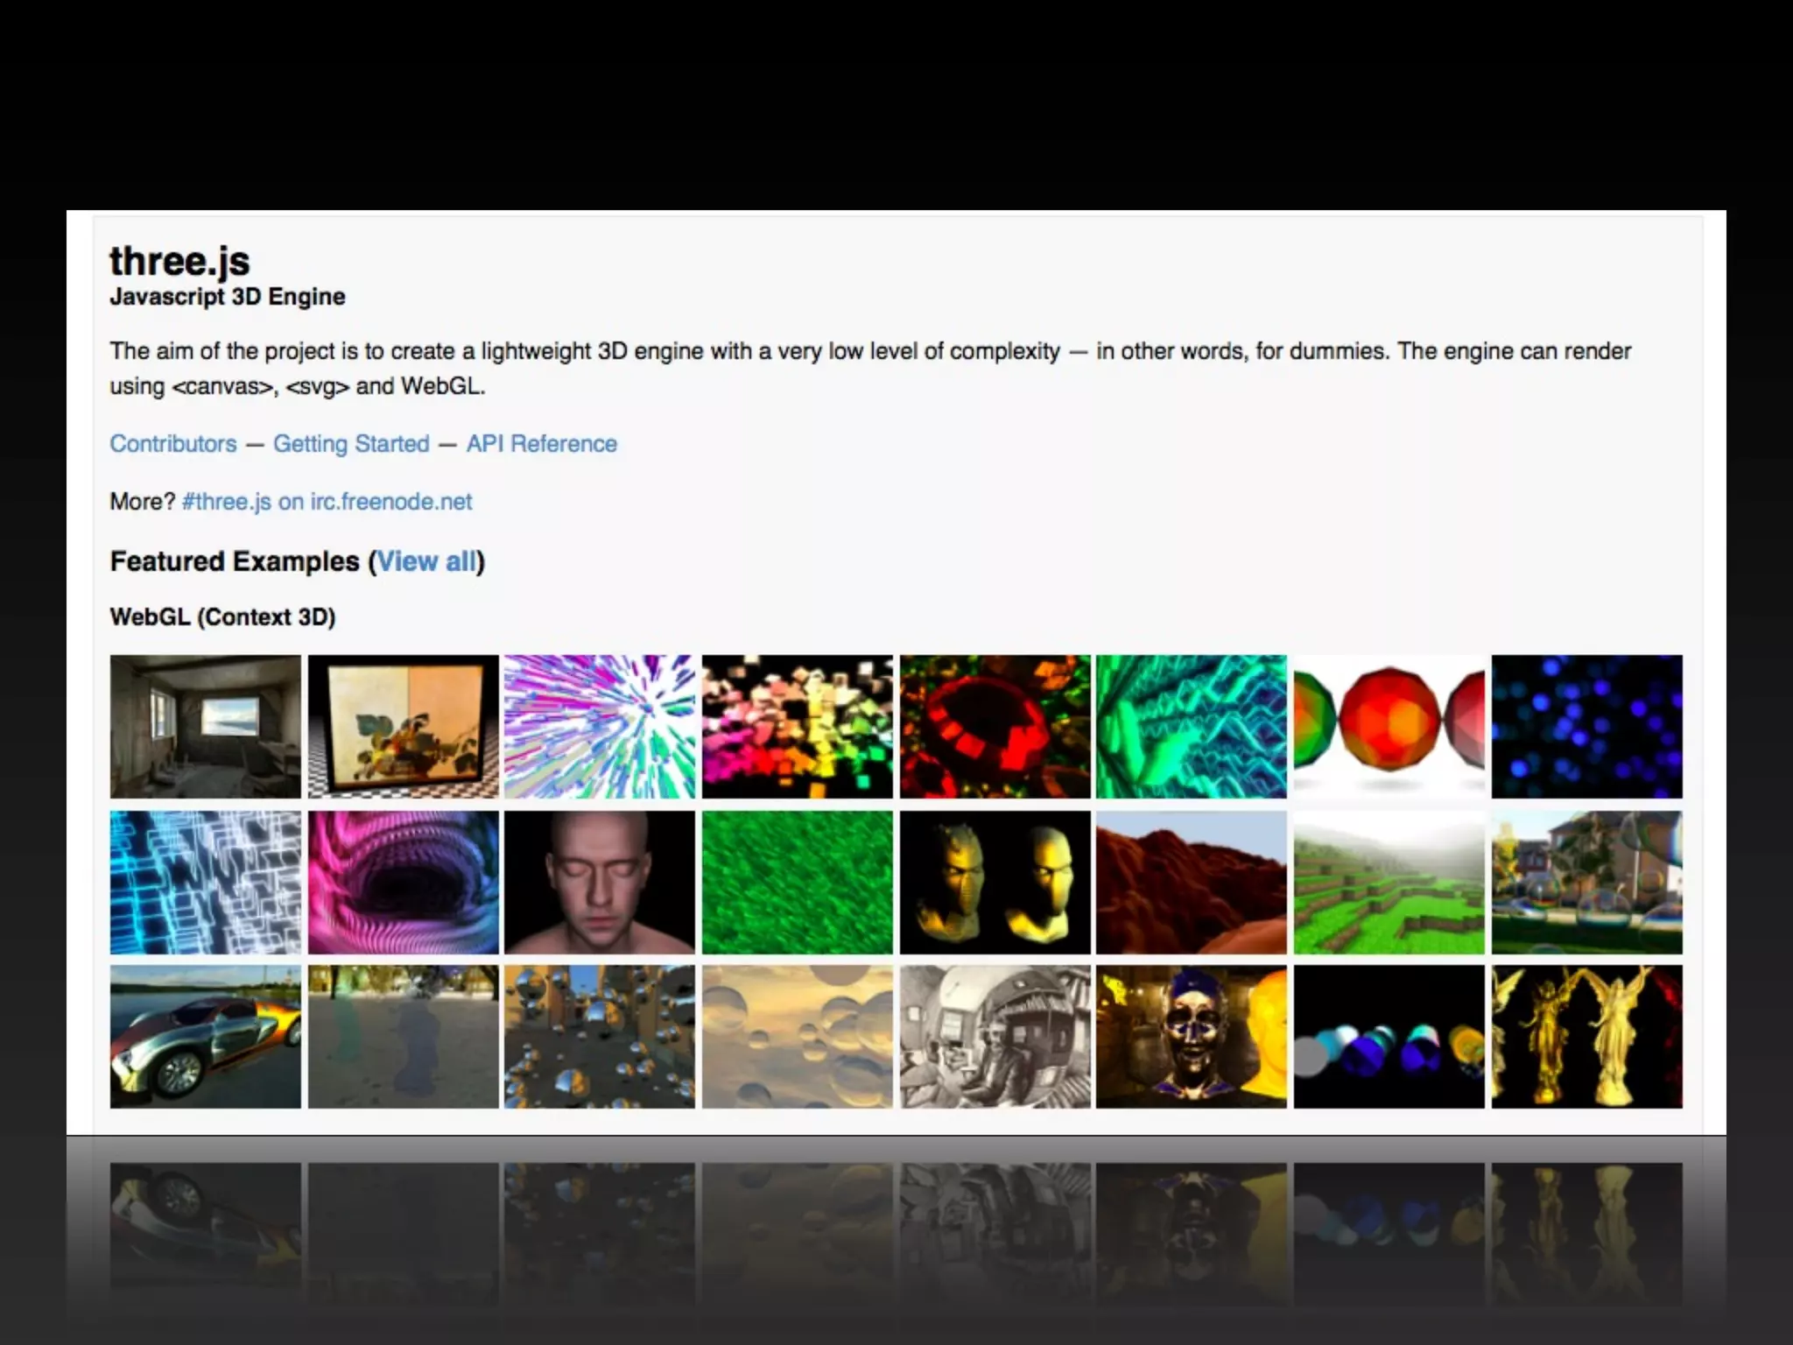Click the View all examples link
1793x1345 pixels.
pos(426,561)
